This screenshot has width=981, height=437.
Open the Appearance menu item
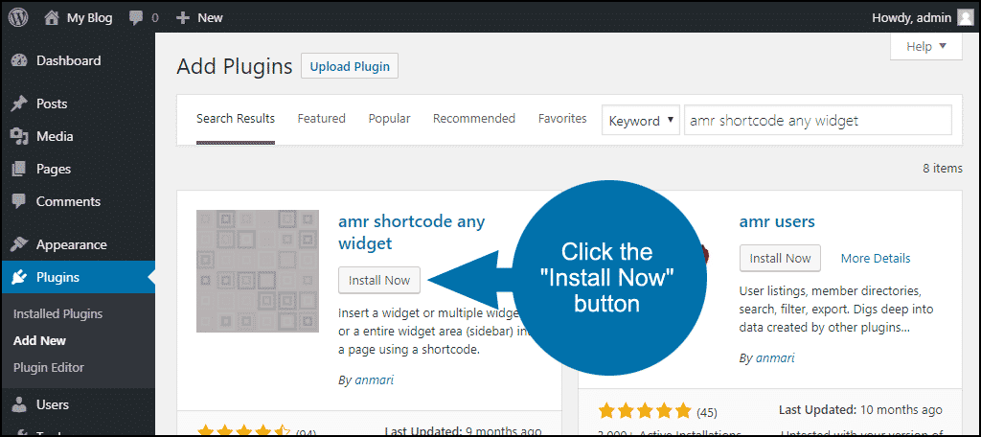coord(78,244)
